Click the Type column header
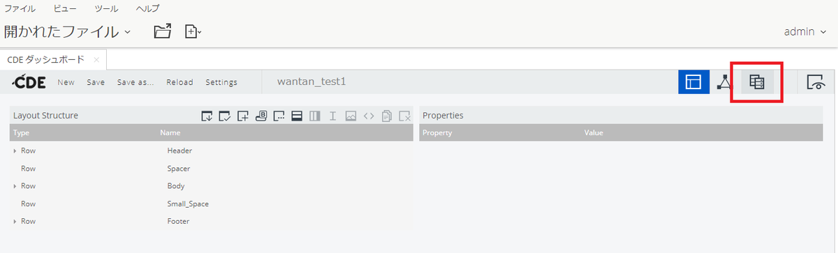Image resolution: width=838 pixels, height=253 pixels. pos(21,132)
